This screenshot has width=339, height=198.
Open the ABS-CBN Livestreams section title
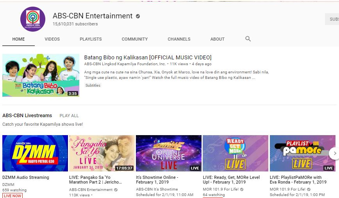(27, 116)
